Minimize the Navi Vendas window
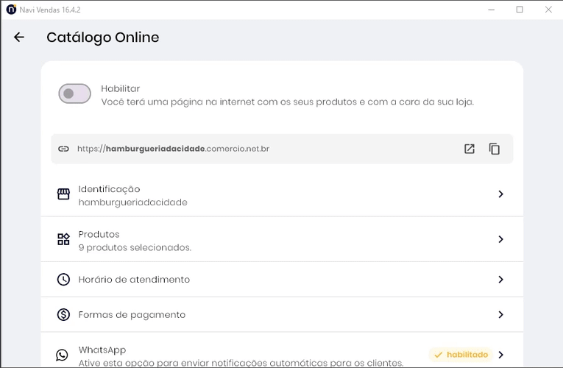Image resolution: width=563 pixels, height=368 pixels. 491,10
